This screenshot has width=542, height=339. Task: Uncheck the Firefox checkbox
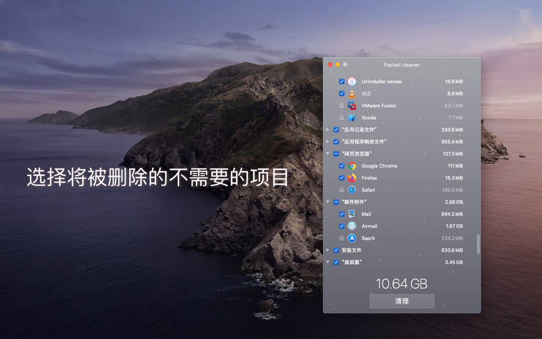click(342, 178)
